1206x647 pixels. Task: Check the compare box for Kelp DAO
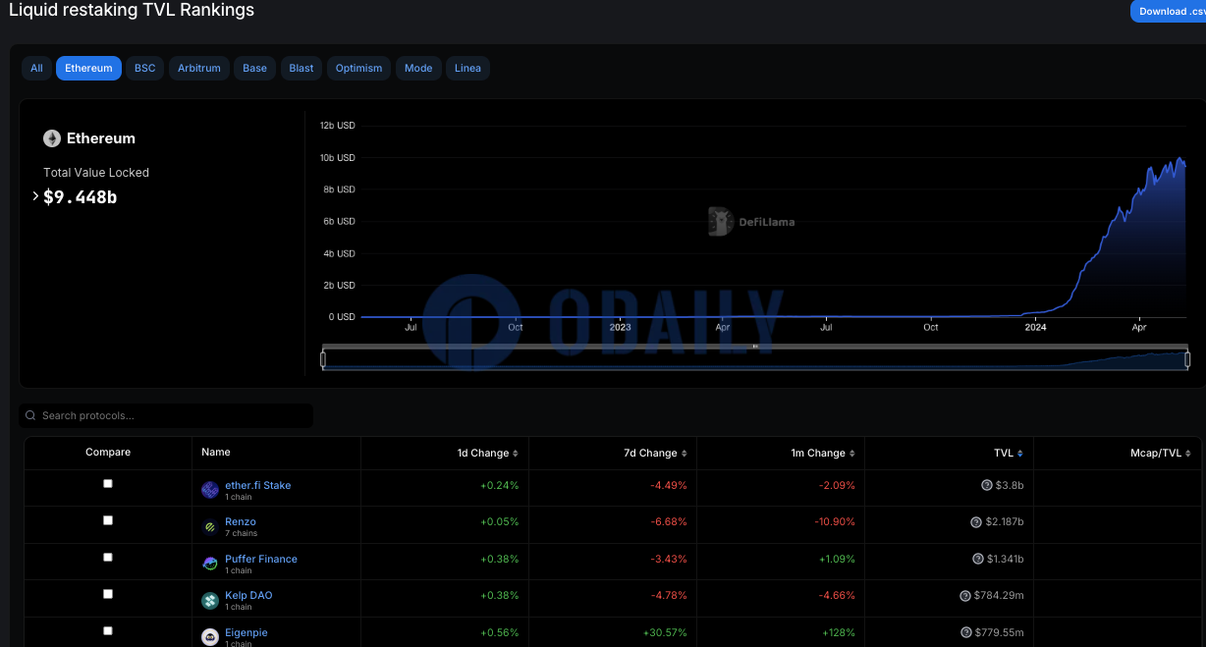click(108, 594)
